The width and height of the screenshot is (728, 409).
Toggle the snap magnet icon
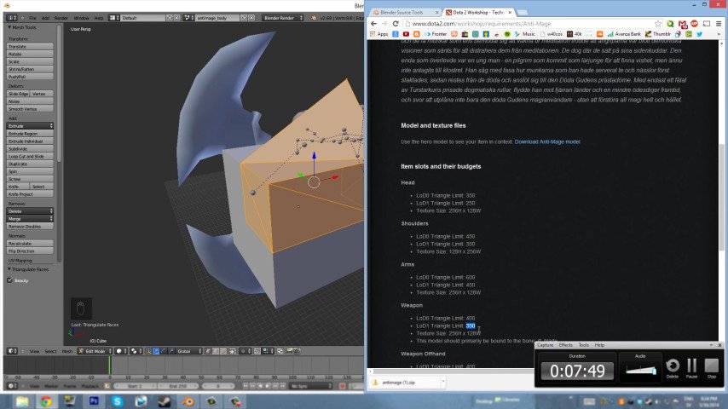point(257,351)
